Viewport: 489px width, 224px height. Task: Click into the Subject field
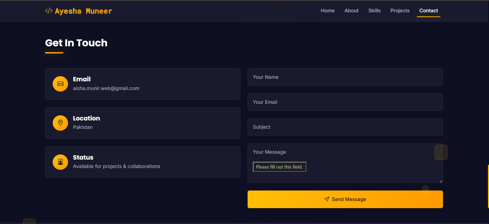point(345,127)
